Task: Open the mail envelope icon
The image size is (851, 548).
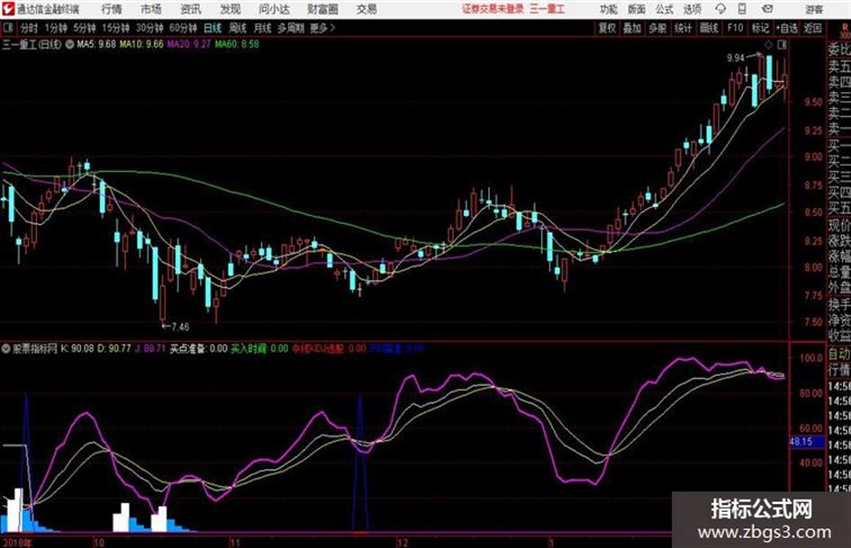Action: [x=767, y=9]
